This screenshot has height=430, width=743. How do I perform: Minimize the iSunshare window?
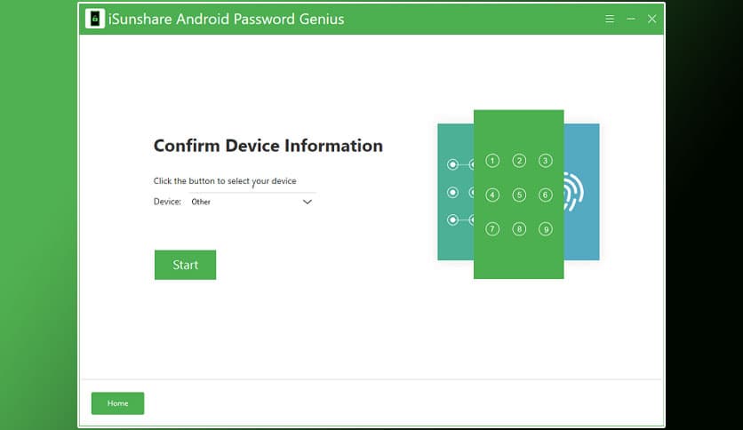click(631, 19)
